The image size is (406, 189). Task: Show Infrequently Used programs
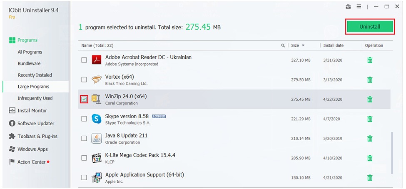pyautogui.click(x=35, y=98)
